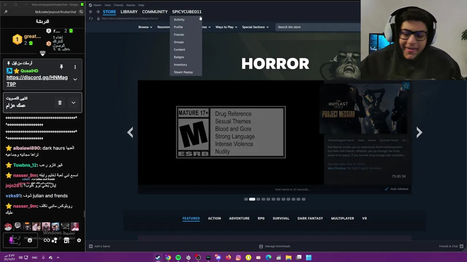
Task: Open the Steam menu in menu bar
Action: [97, 5]
